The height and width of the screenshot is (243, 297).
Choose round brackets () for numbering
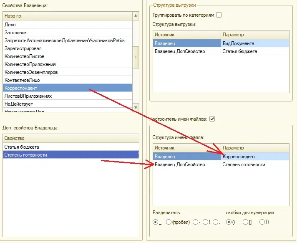pyautogui.click(x=229, y=222)
